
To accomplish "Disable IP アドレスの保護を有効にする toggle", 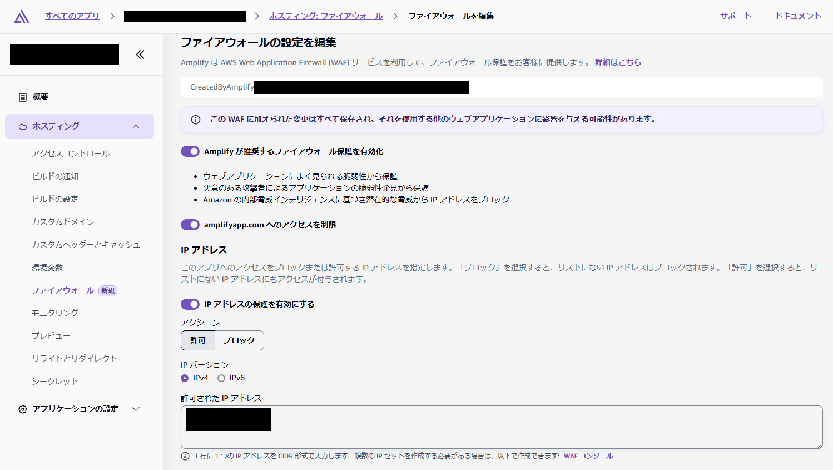I will coord(190,304).
